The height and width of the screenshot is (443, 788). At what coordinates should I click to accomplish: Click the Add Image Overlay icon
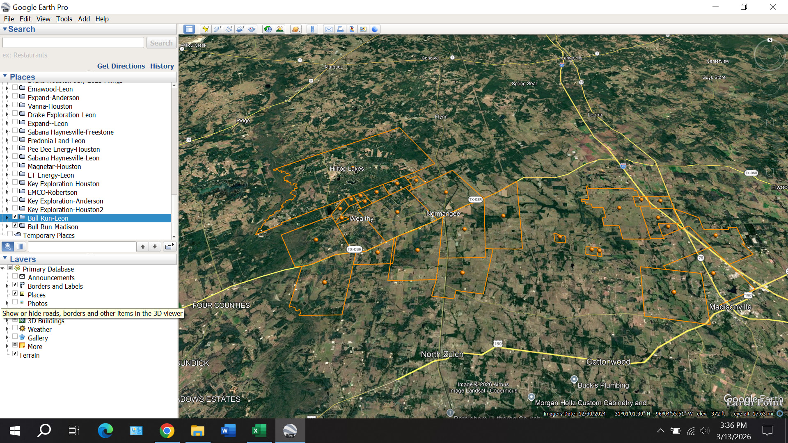click(241, 29)
